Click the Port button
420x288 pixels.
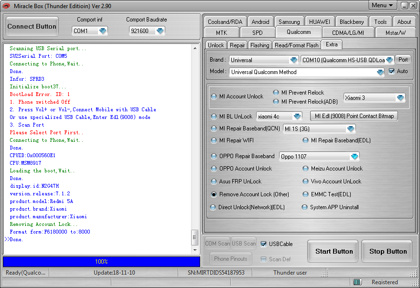pos(403,60)
